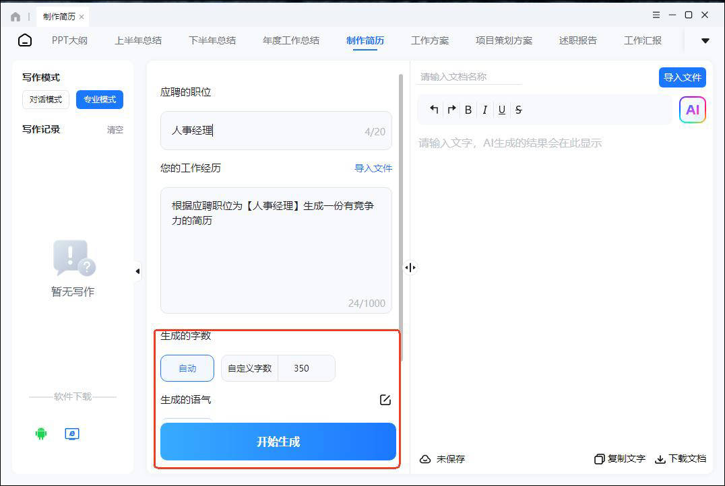Expand the template category dropdown arrow
The width and height of the screenshot is (725, 486).
705,41
